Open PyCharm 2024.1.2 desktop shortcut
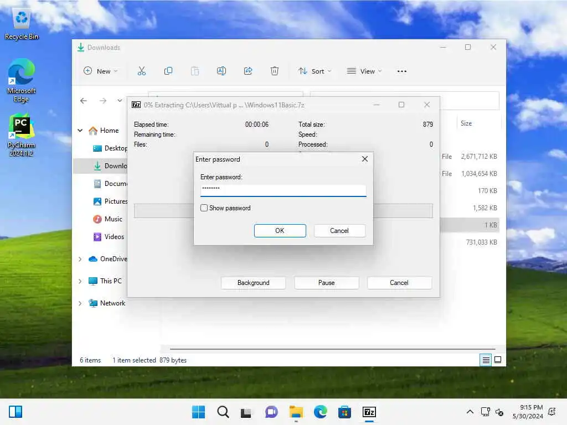This screenshot has height=425, width=567. click(22, 135)
